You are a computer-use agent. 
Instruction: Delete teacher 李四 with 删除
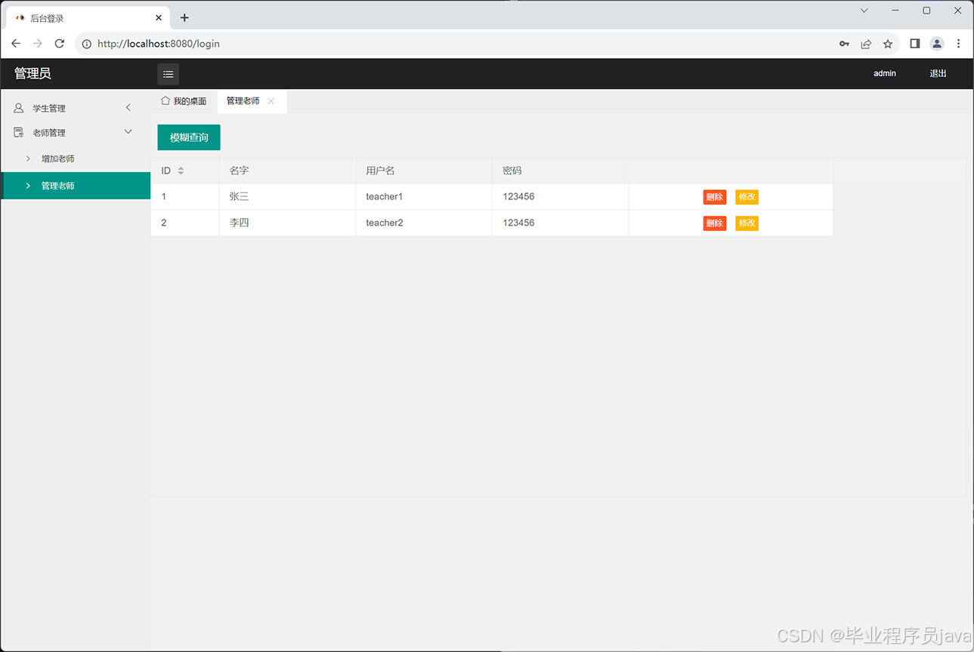(715, 223)
